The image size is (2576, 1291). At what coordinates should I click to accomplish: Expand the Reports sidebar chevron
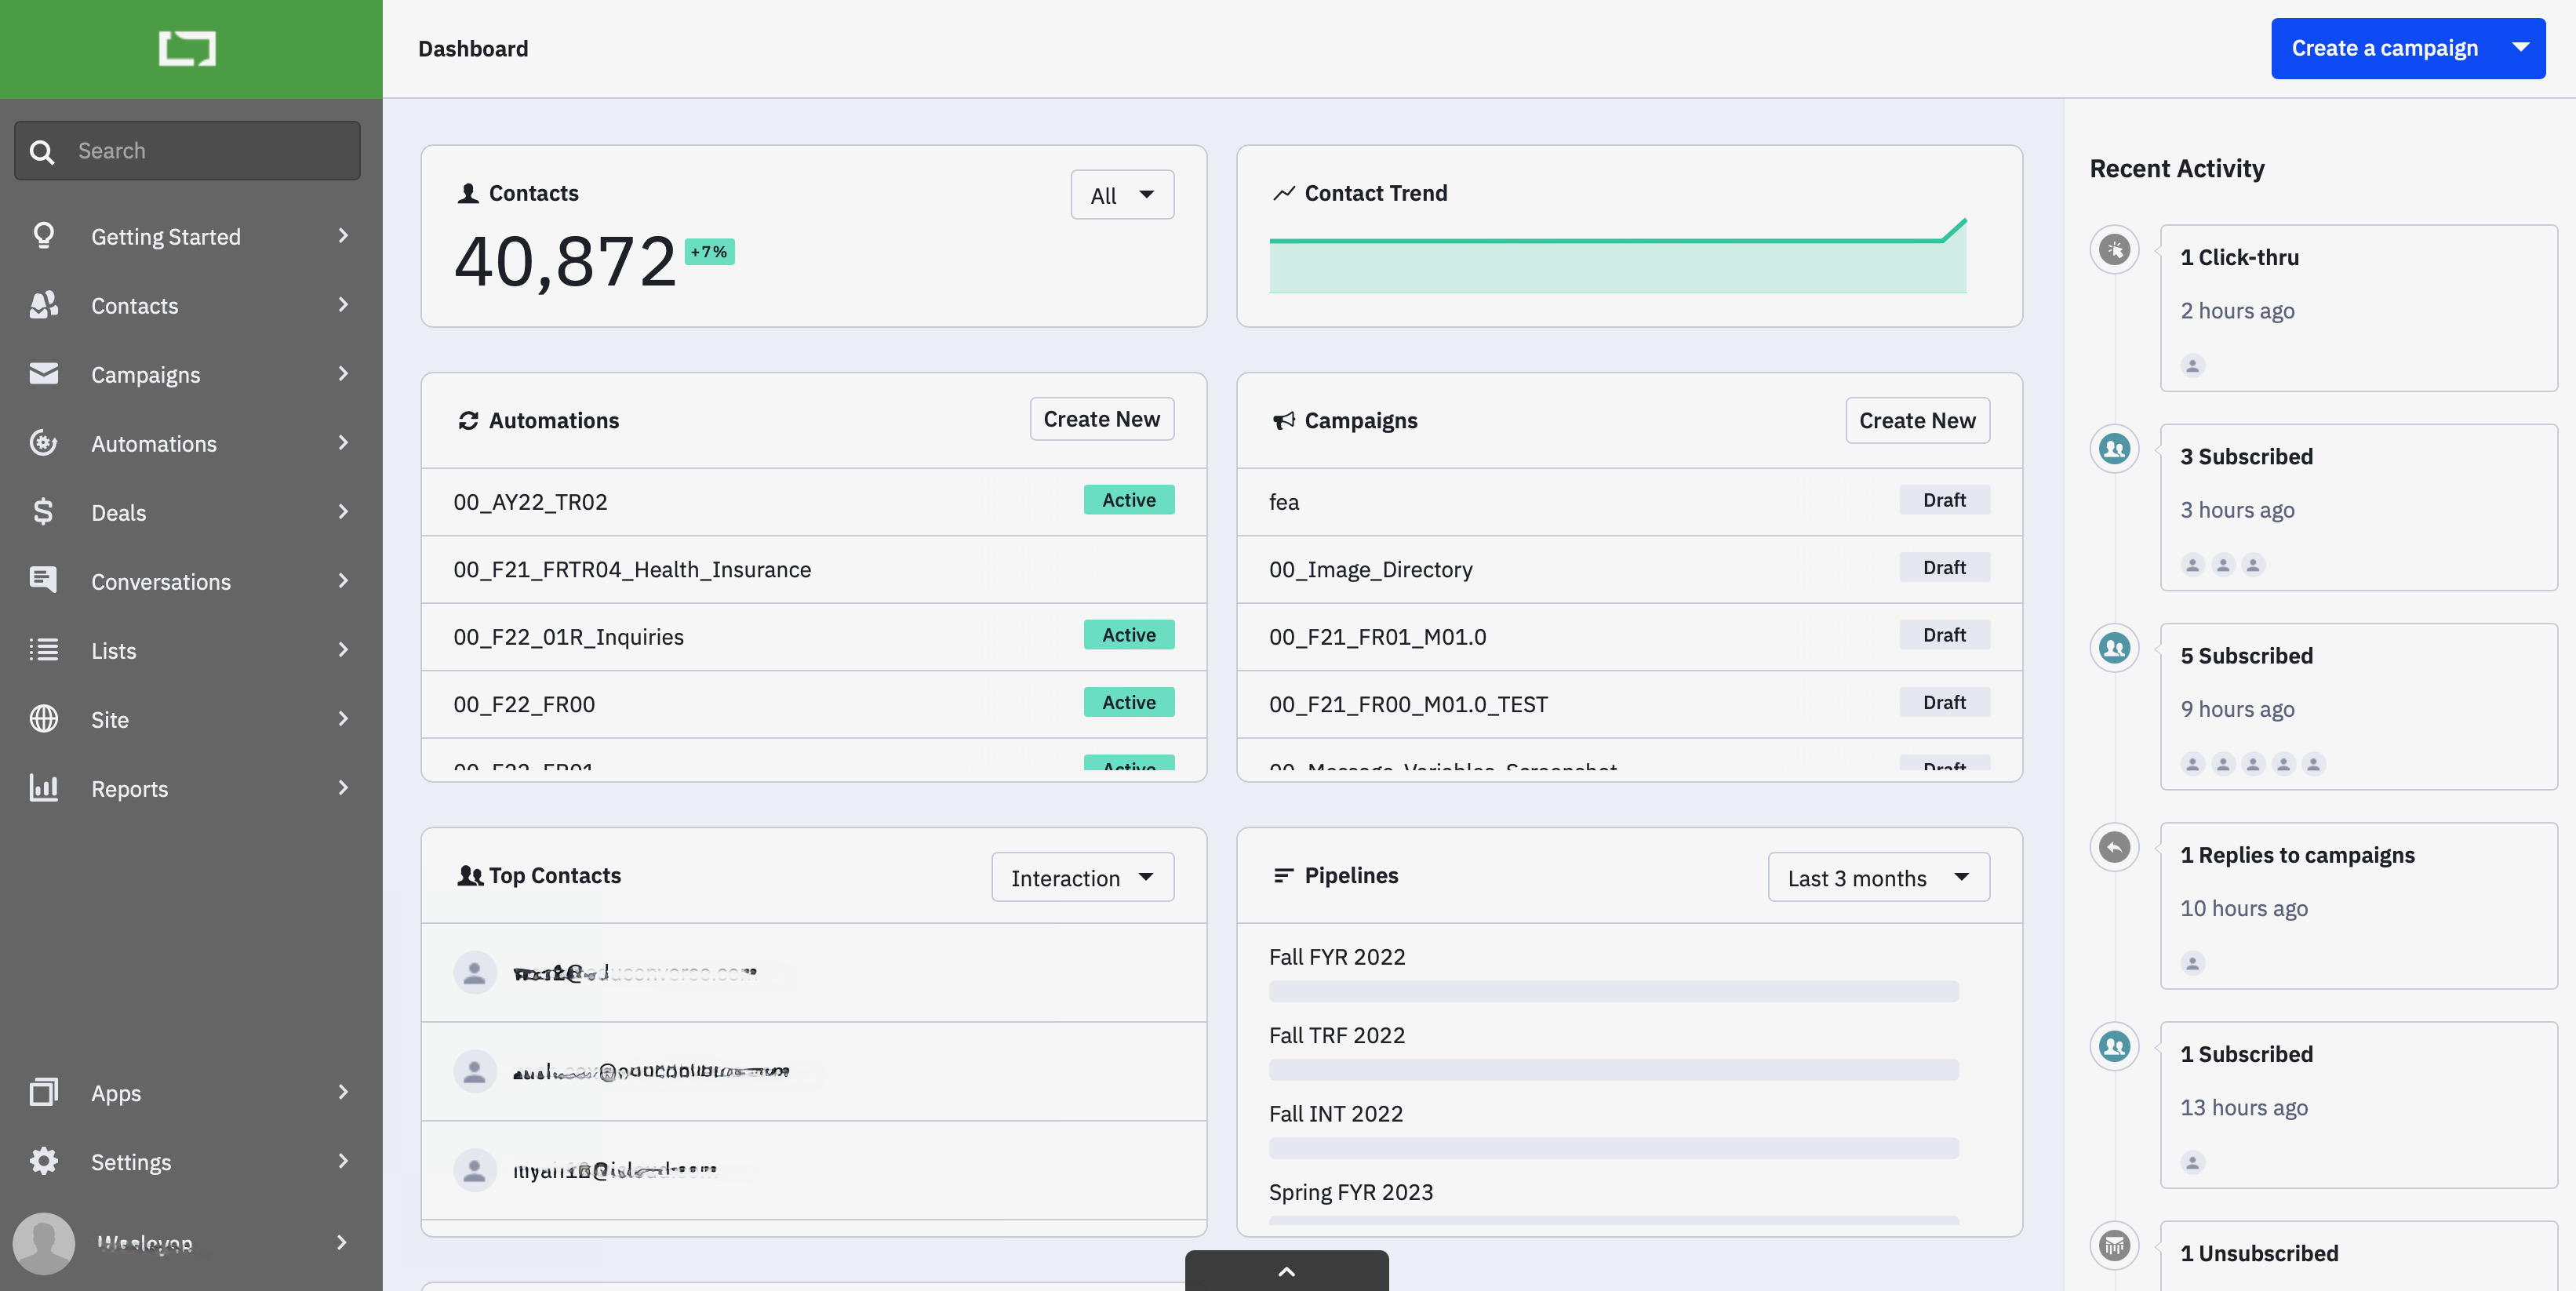(x=343, y=788)
